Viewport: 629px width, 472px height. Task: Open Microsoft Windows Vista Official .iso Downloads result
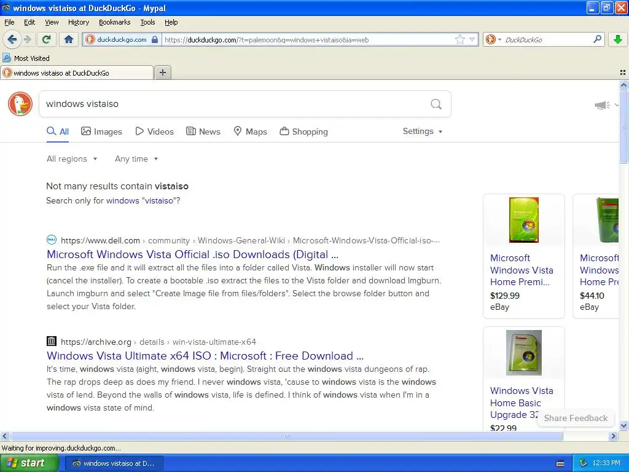click(192, 254)
